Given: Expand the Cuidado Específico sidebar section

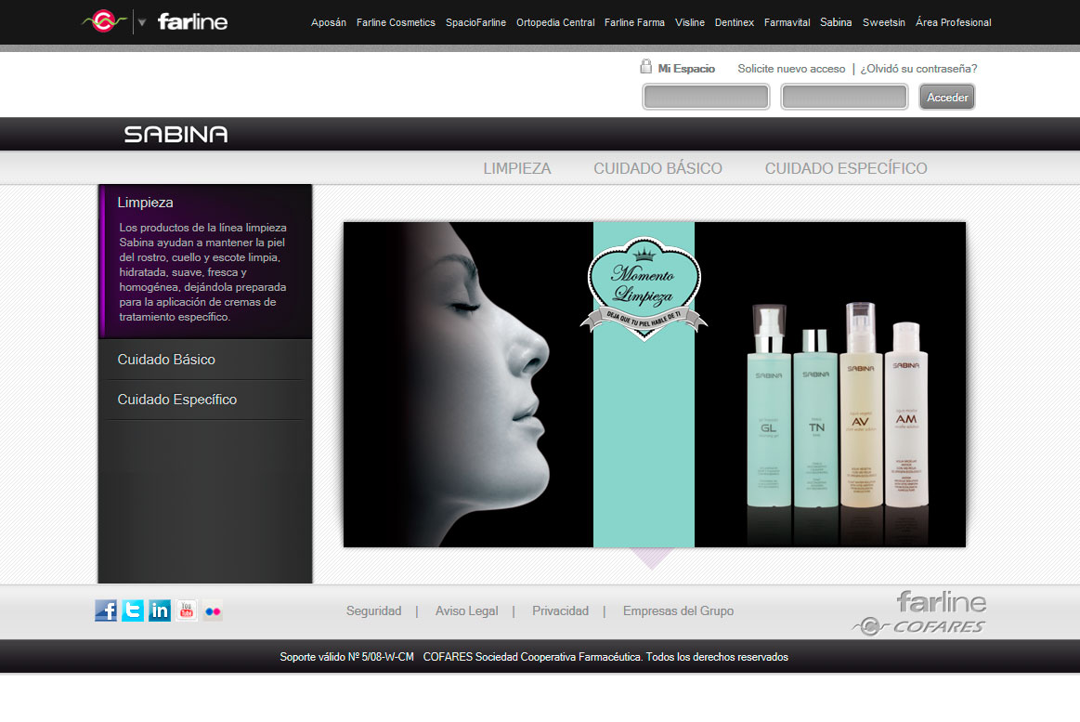Looking at the screenshot, I should point(176,400).
